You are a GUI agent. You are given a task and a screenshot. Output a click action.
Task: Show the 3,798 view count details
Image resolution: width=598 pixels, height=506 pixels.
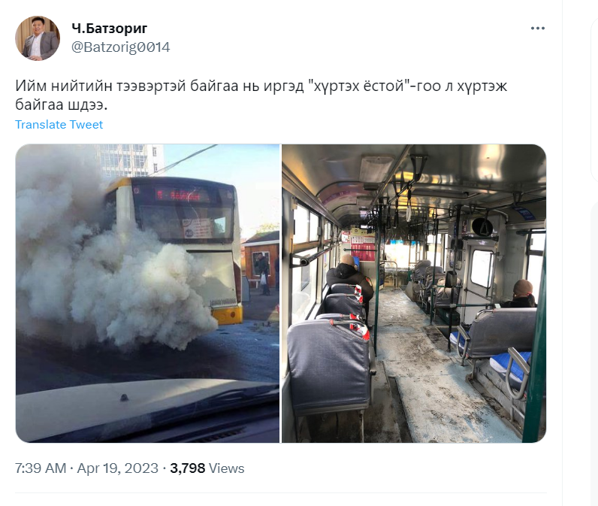pos(187,468)
